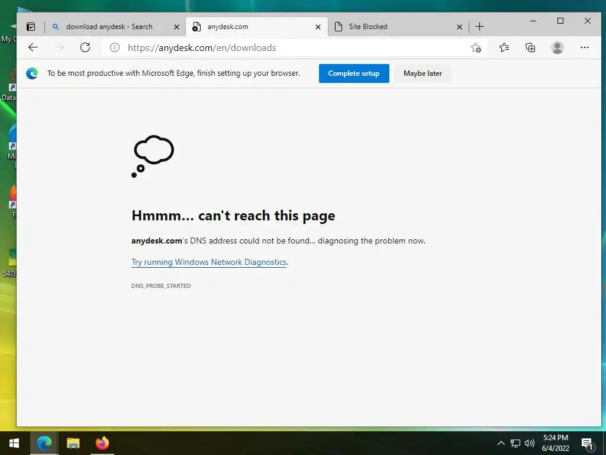The image size is (606, 455).
Task: Click the Edge logo in setup banner
Action: (x=32, y=73)
